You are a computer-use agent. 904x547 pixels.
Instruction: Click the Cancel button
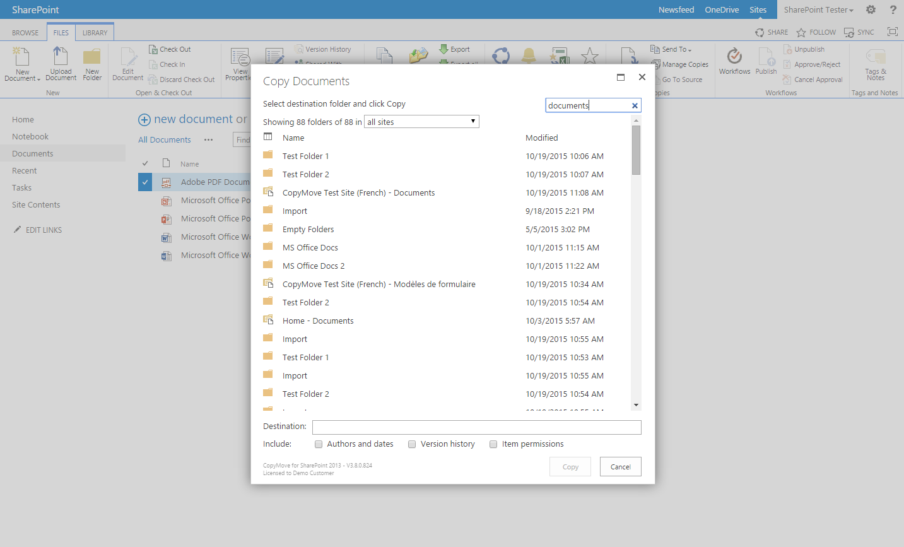(x=621, y=467)
